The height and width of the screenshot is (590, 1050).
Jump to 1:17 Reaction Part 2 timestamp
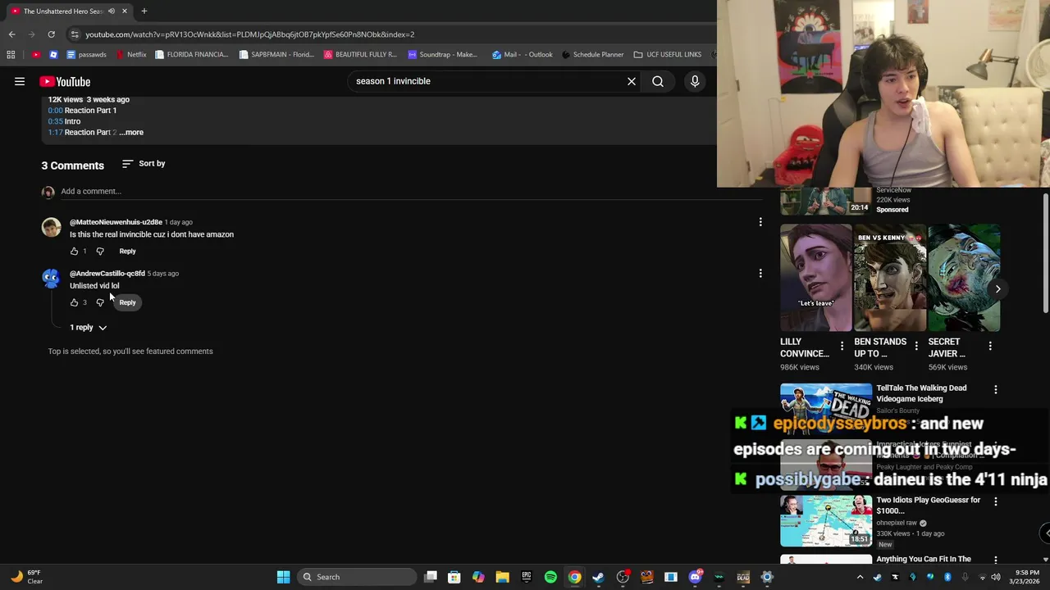(55, 132)
